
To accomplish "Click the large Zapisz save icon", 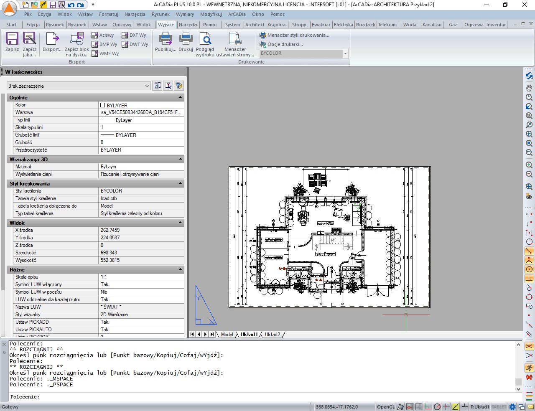I will (12, 39).
